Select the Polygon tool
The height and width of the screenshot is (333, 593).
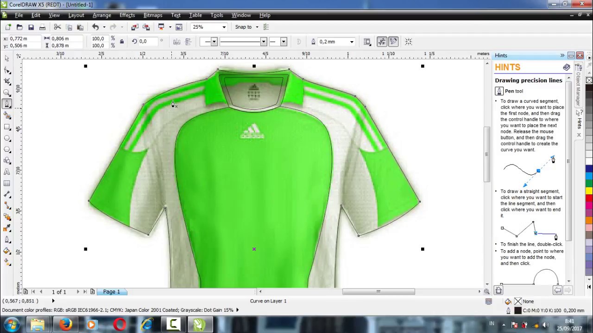pyautogui.click(x=7, y=149)
